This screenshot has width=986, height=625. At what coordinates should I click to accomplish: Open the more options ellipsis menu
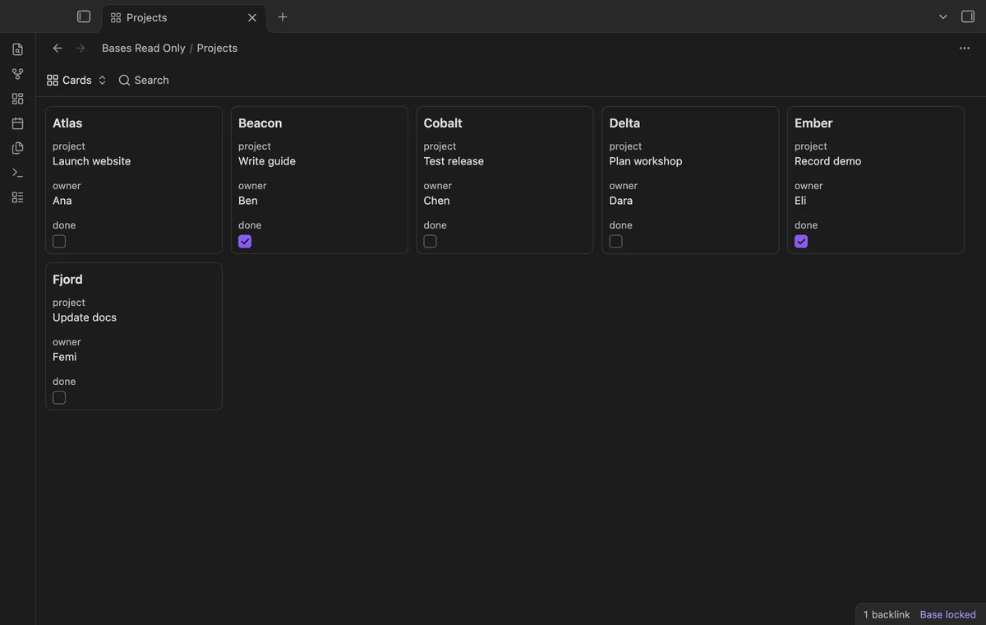[965, 48]
